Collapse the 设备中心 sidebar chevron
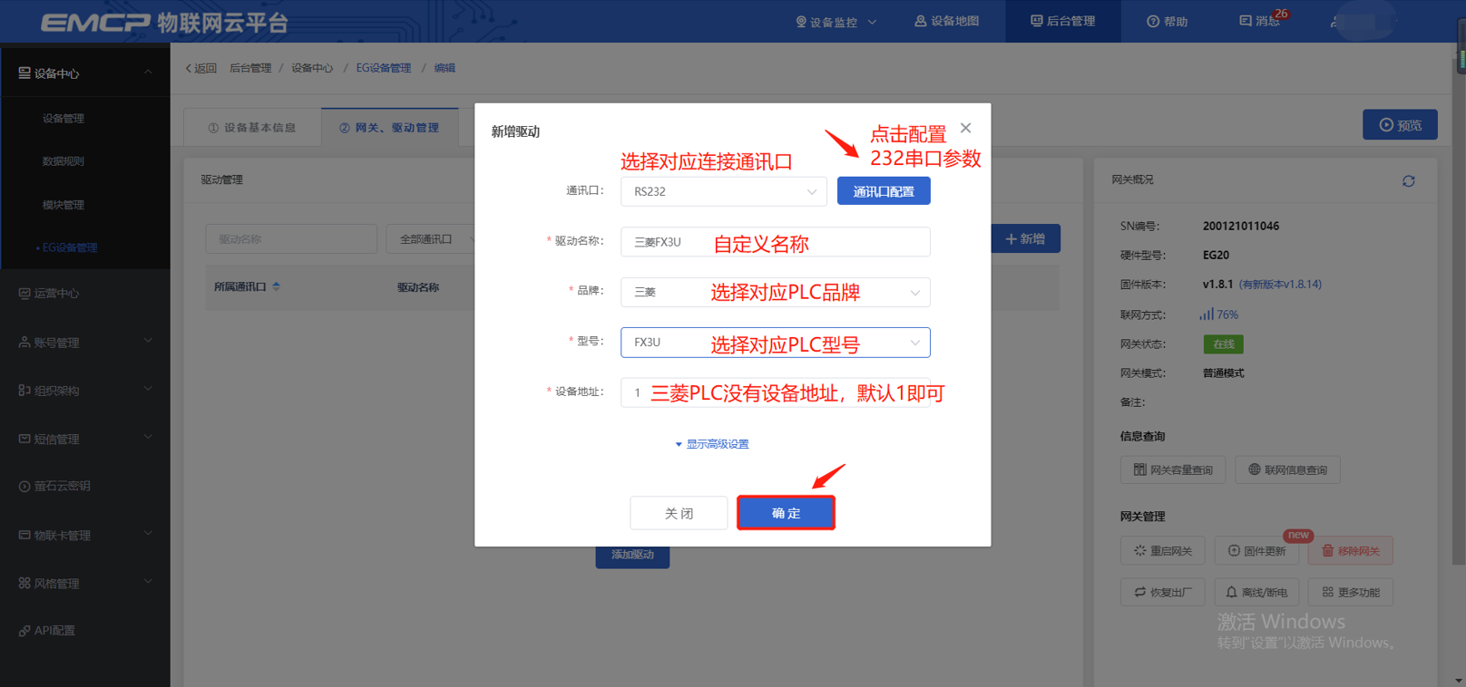 [x=148, y=73]
